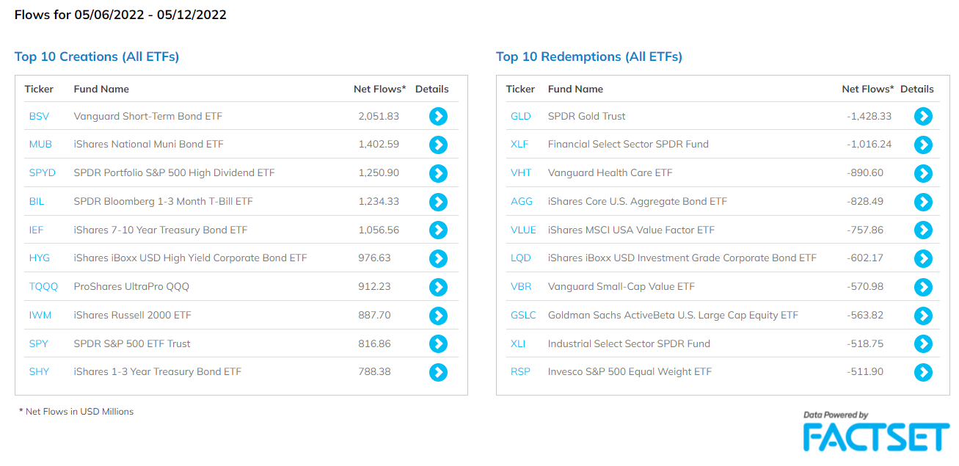The height and width of the screenshot is (466, 959).
Task: Open details arrow for TQQQ row
Action: tap(438, 287)
